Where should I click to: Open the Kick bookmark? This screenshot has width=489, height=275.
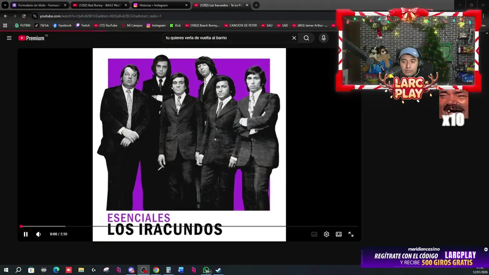tap(175, 26)
